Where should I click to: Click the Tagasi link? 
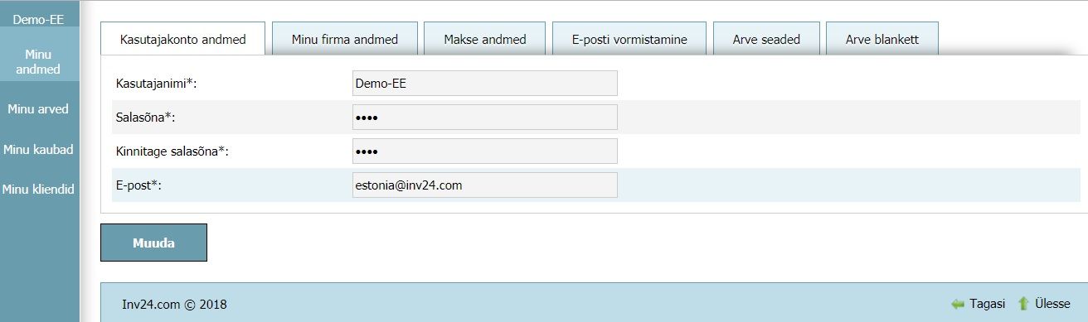point(987,304)
